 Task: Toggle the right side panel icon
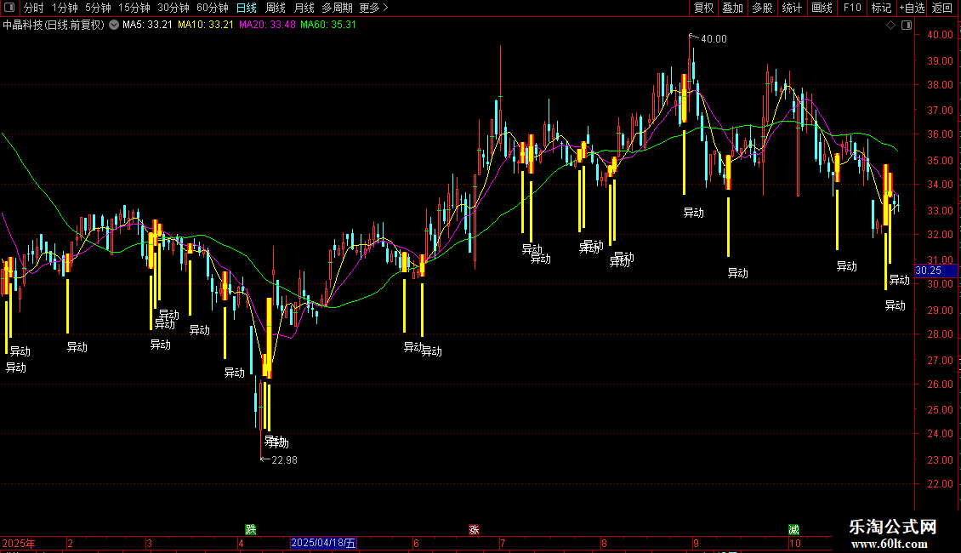[907, 26]
